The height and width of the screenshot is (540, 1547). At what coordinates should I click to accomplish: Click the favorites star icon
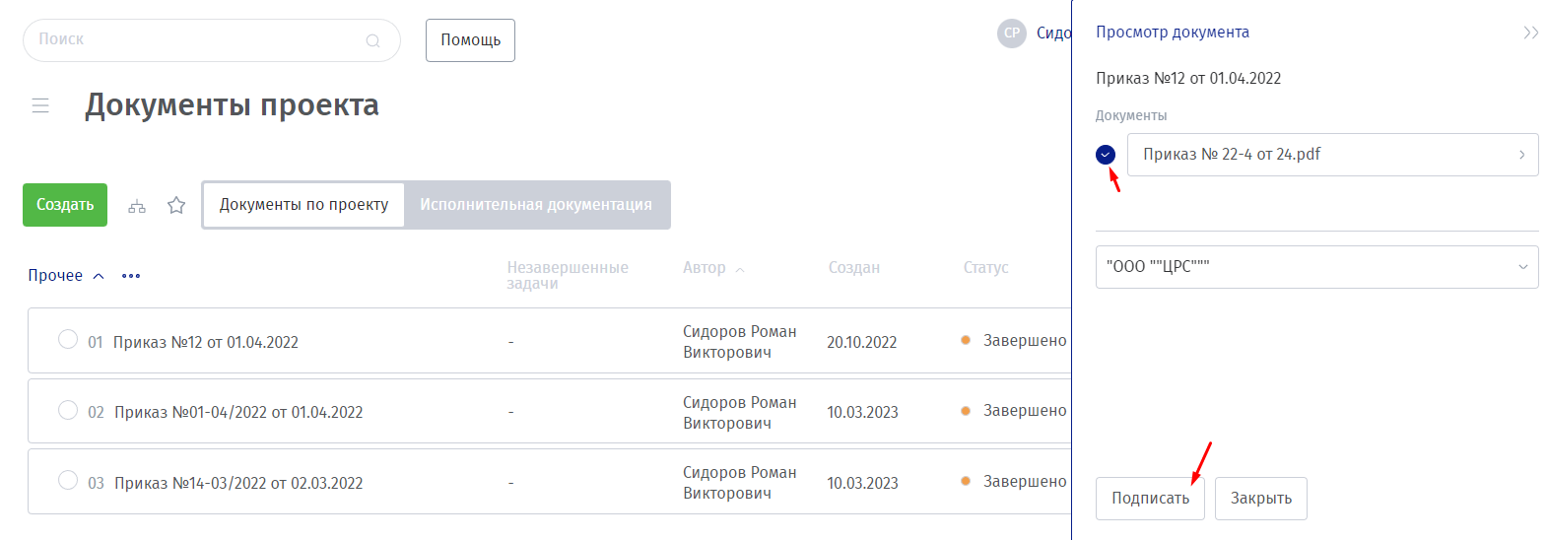(176, 205)
